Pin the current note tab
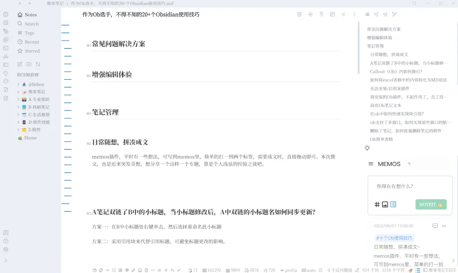The image size is (458, 273). pos(321,14)
